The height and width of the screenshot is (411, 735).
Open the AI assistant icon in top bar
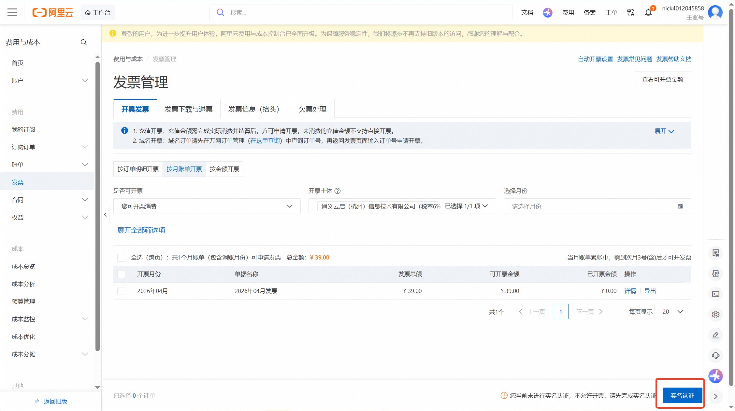point(547,13)
